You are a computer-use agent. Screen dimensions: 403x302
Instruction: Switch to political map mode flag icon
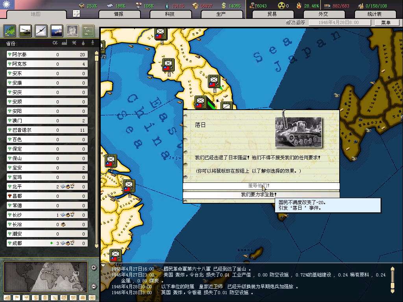(x=17, y=298)
